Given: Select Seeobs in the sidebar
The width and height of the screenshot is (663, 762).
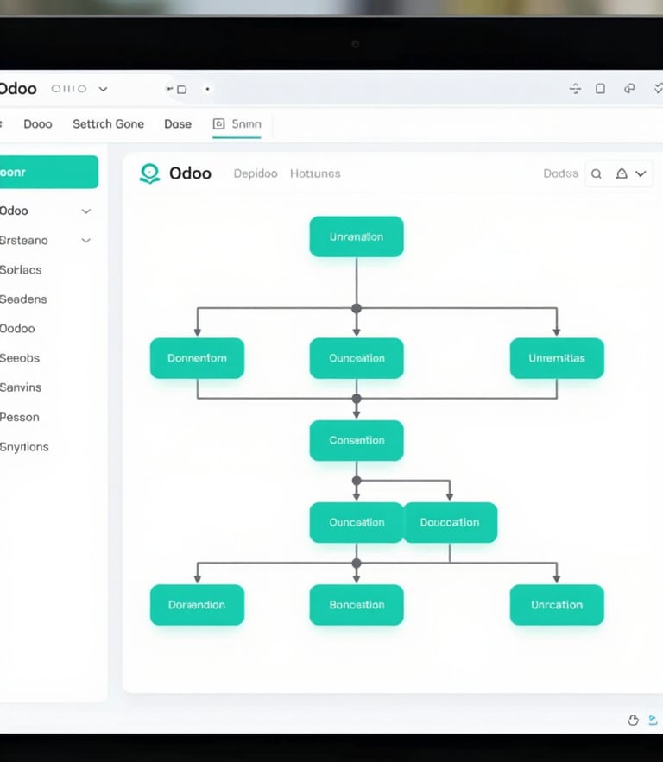Looking at the screenshot, I should click(x=20, y=358).
